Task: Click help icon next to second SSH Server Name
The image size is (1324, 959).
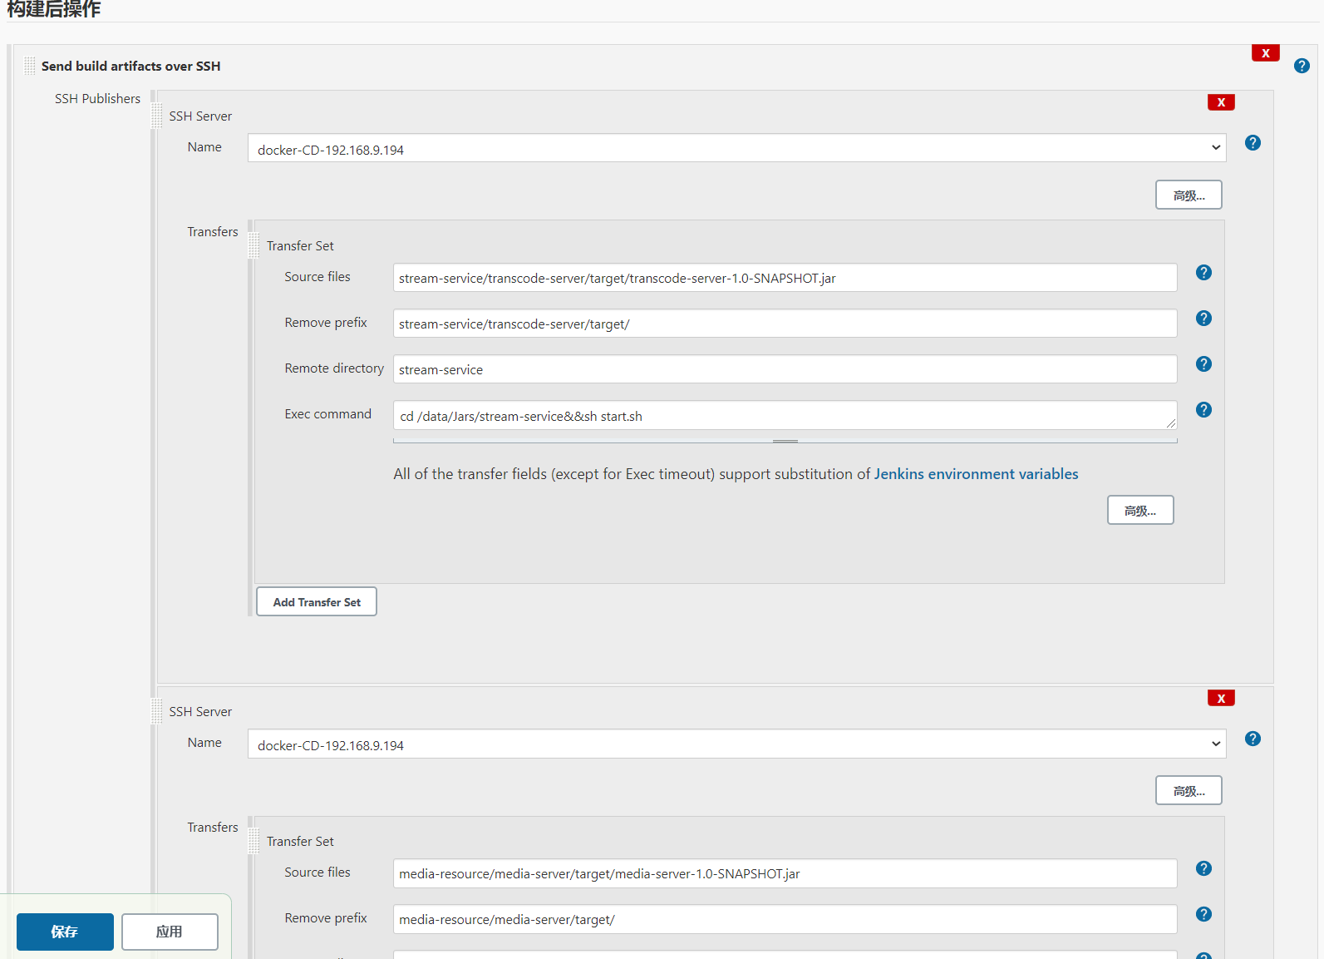Action: coord(1253,739)
